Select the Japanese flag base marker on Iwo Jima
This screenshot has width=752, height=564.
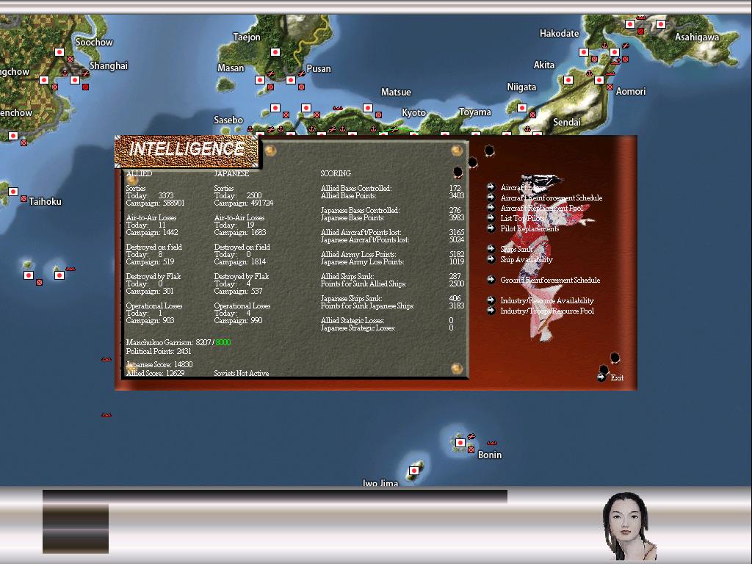click(x=414, y=471)
